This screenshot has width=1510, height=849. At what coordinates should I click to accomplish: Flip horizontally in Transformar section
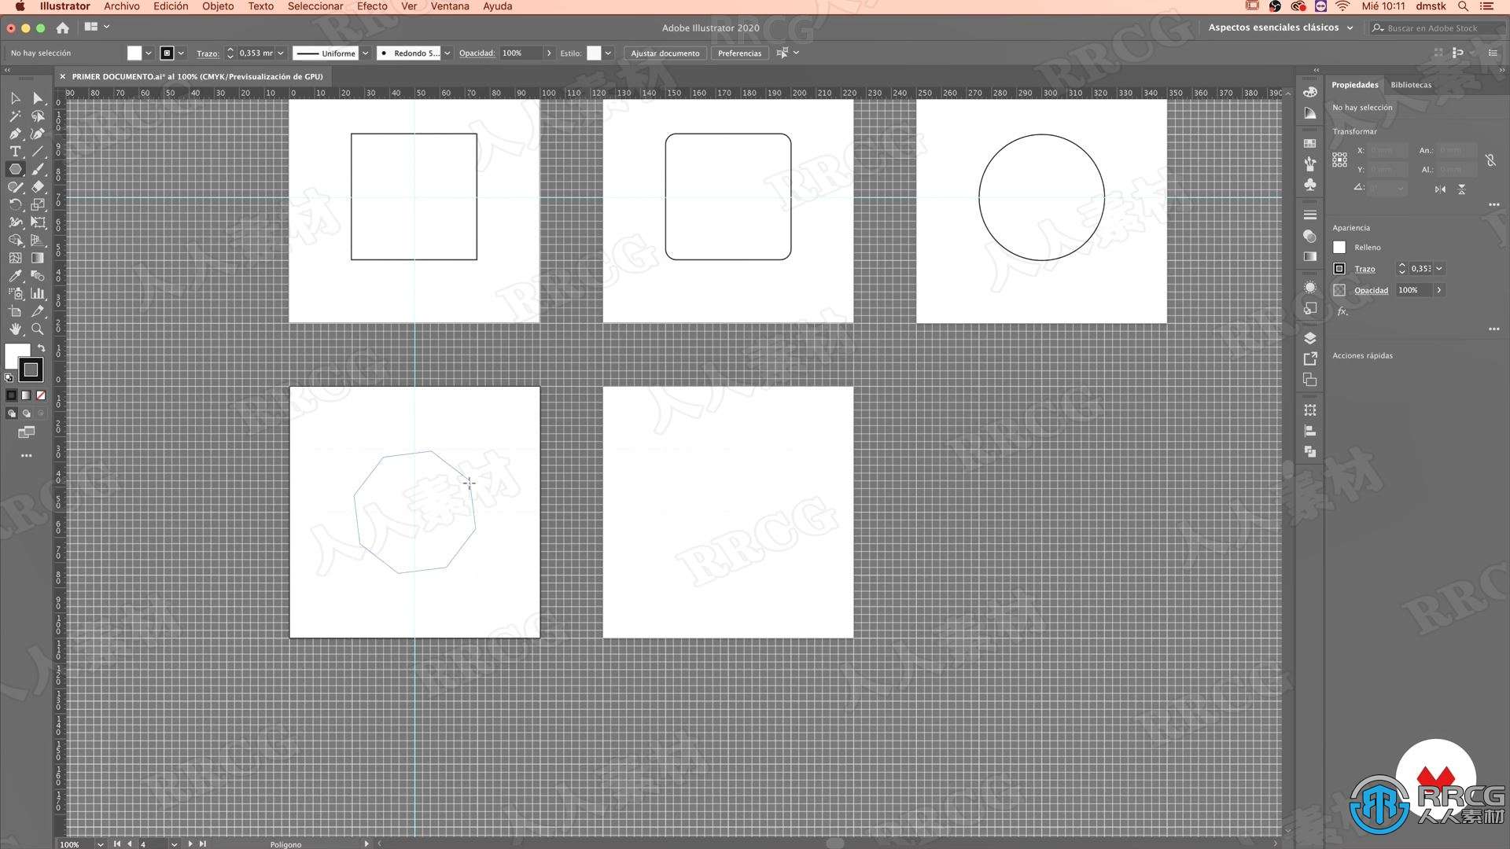pyautogui.click(x=1440, y=189)
